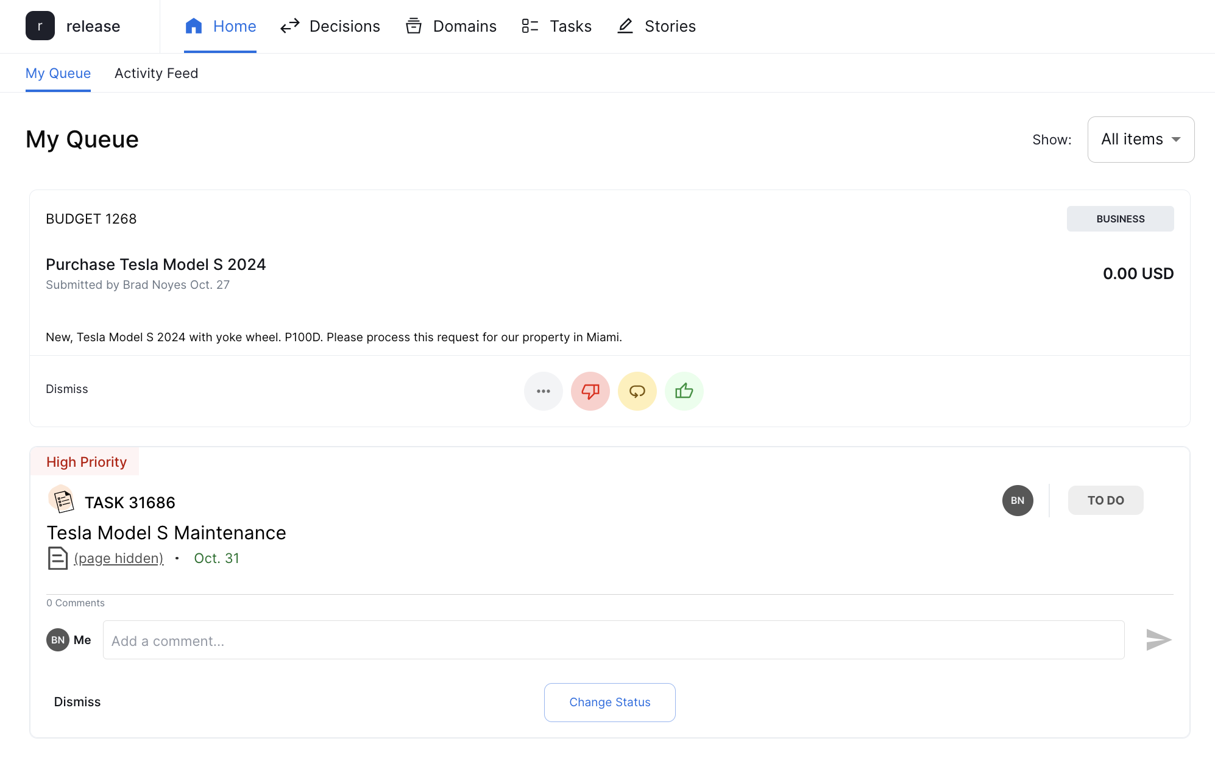Image resolution: width=1215 pixels, height=769 pixels.
Task: Click the document icon by page hidden
Action: pyautogui.click(x=57, y=558)
